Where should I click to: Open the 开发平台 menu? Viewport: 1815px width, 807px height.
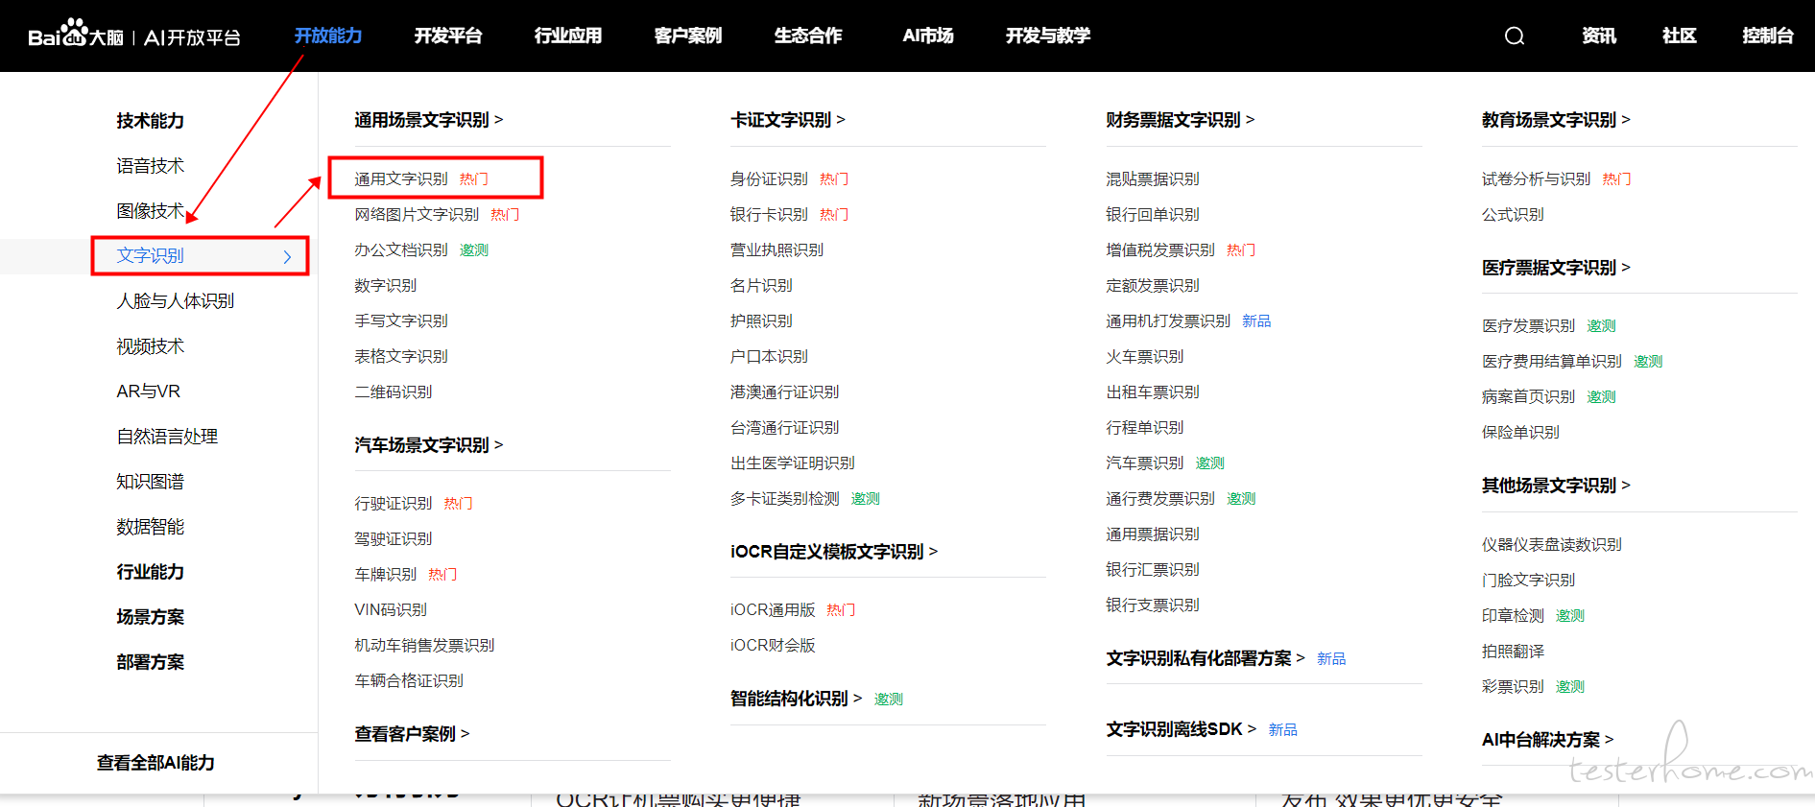coord(448,36)
